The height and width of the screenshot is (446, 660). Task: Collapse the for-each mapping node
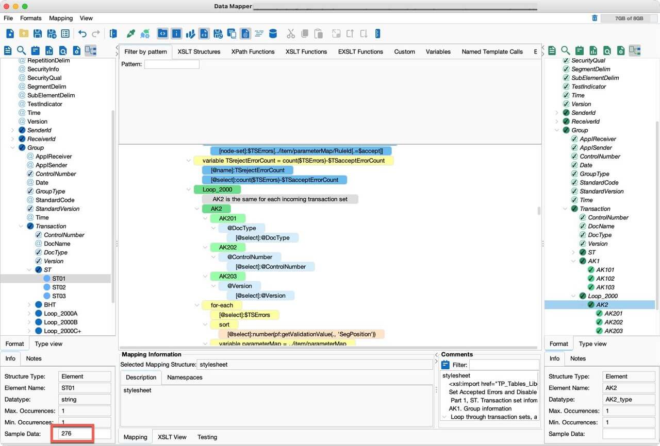[x=197, y=305]
